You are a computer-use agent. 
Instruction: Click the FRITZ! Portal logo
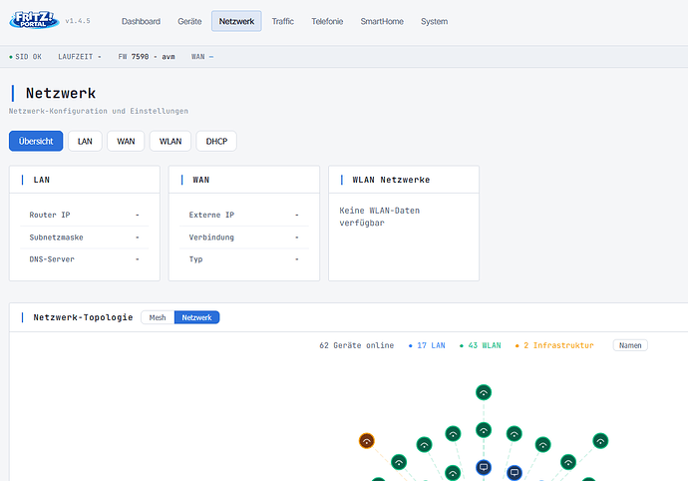coord(34,20)
